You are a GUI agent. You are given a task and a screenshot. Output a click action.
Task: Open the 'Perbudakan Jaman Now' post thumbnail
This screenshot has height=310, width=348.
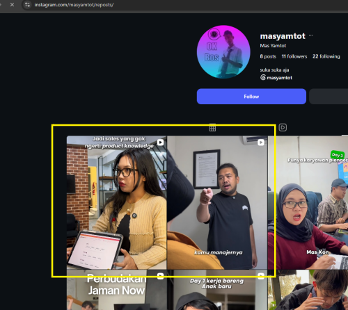click(x=116, y=290)
